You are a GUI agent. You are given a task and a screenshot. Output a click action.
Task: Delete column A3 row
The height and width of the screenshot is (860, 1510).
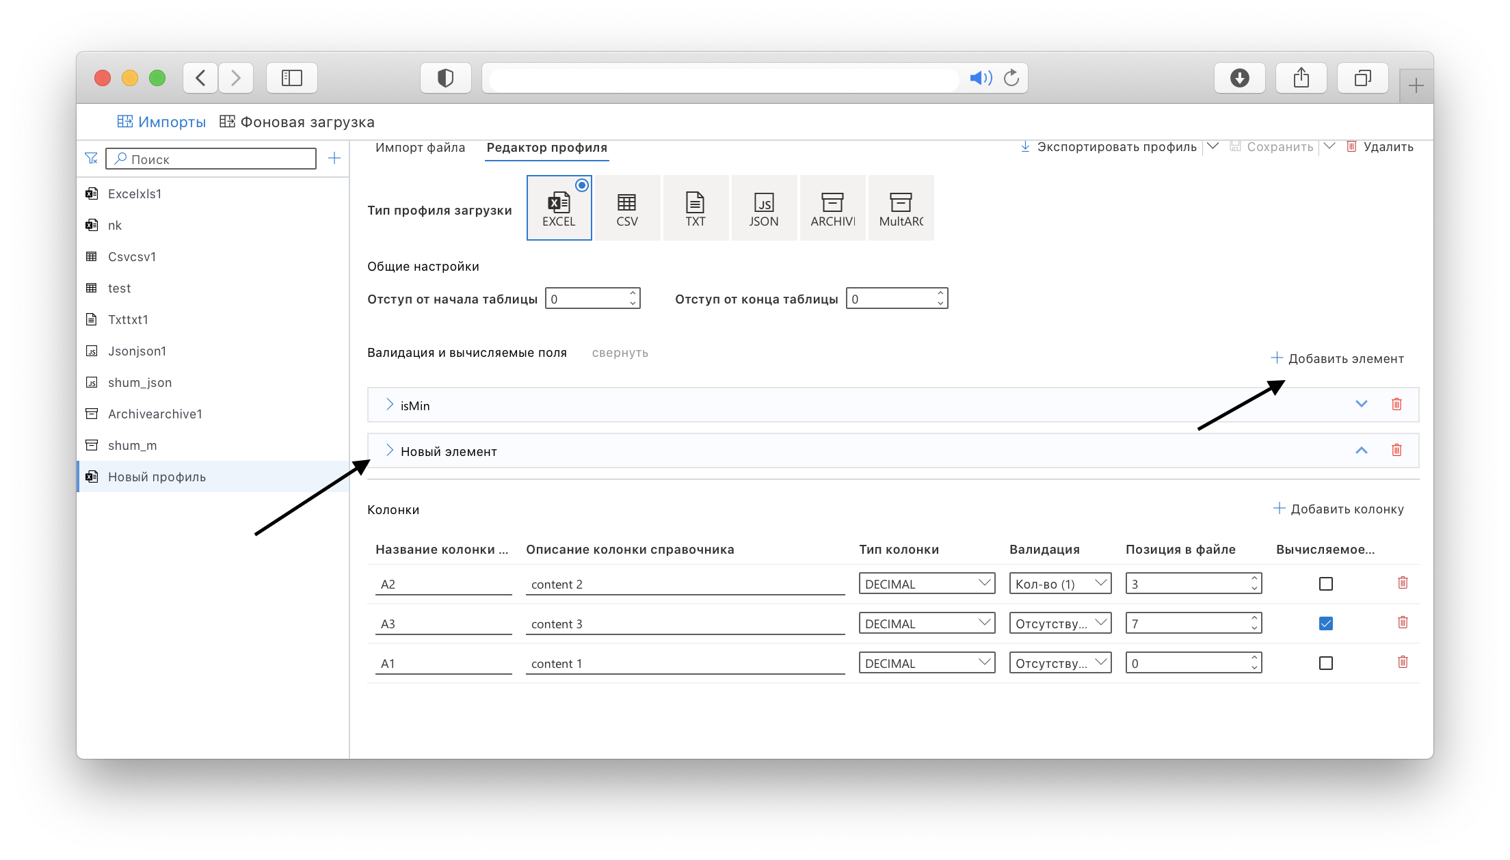[x=1403, y=622]
